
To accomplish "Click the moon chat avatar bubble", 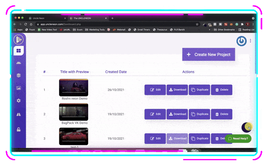I will click(247, 127).
